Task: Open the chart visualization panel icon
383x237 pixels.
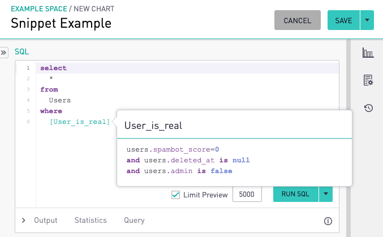Action: coord(368,53)
